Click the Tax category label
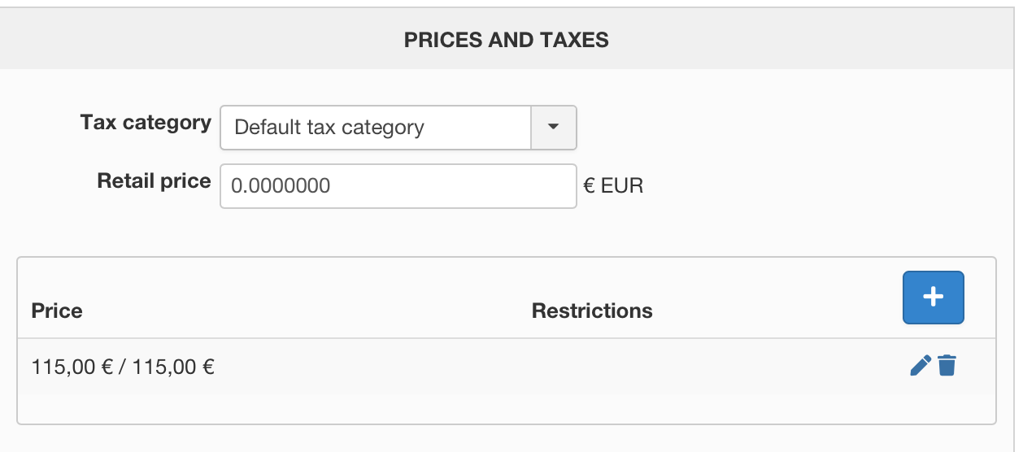Image resolution: width=1023 pixels, height=452 pixels. (146, 123)
